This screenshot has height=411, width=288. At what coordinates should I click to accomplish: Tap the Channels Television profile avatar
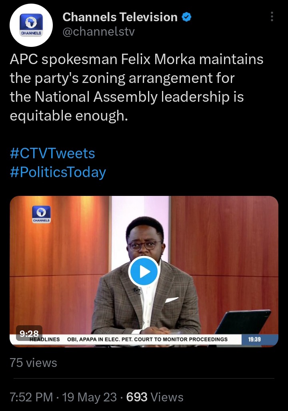31,25
